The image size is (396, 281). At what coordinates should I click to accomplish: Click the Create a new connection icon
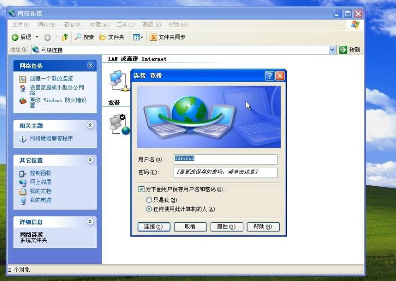23,79
